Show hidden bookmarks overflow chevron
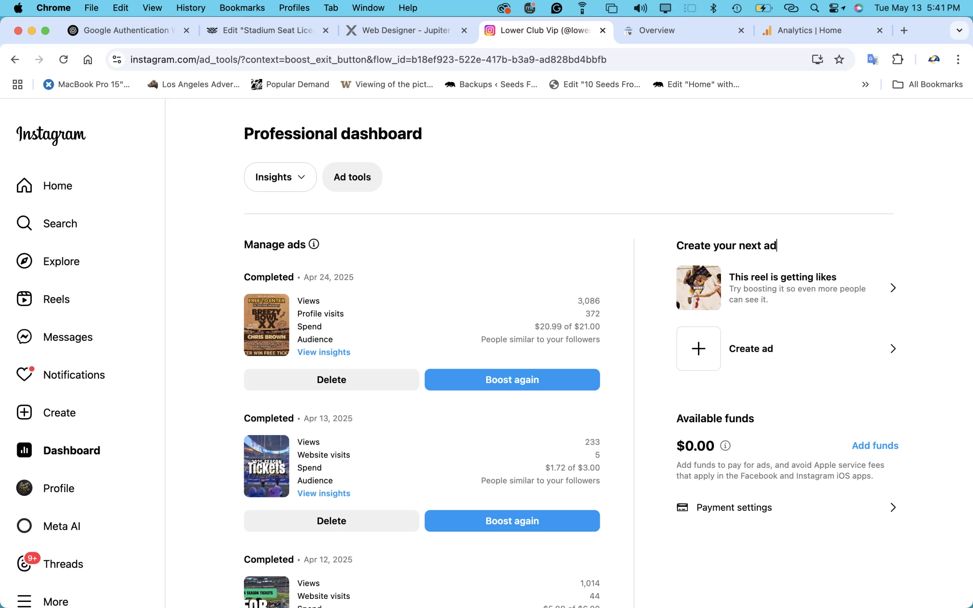The height and width of the screenshot is (608, 973). (865, 84)
